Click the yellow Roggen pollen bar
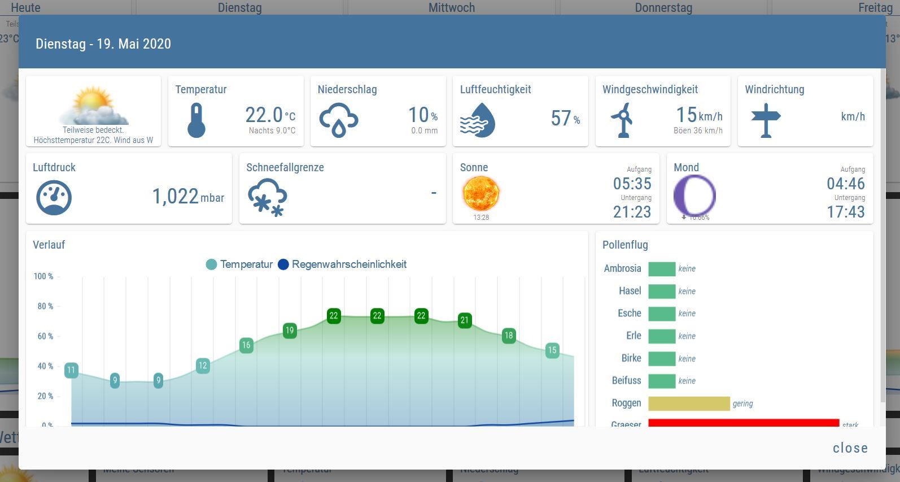The height and width of the screenshot is (482, 900). 689,403
